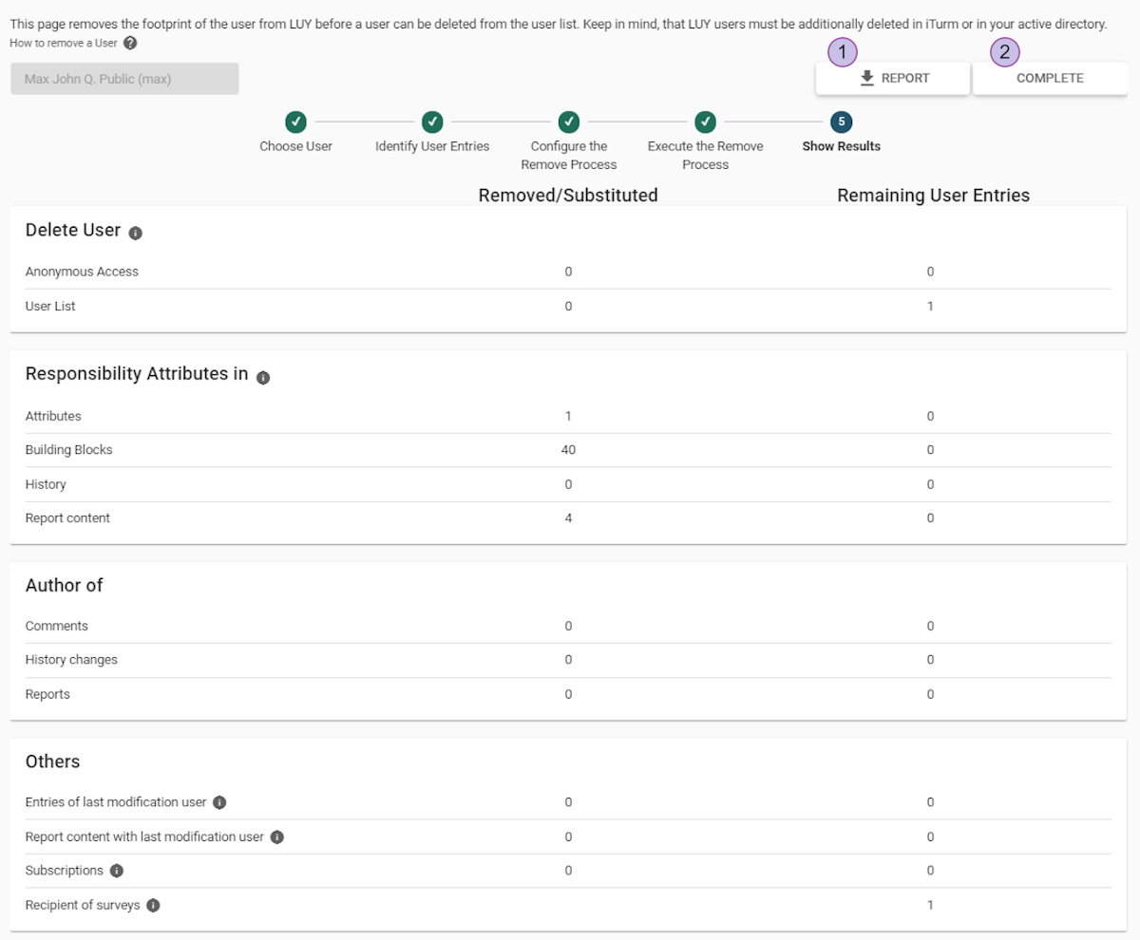This screenshot has height=940, width=1140.
Task: Click the Max John Q. Public user field
Action: click(124, 80)
